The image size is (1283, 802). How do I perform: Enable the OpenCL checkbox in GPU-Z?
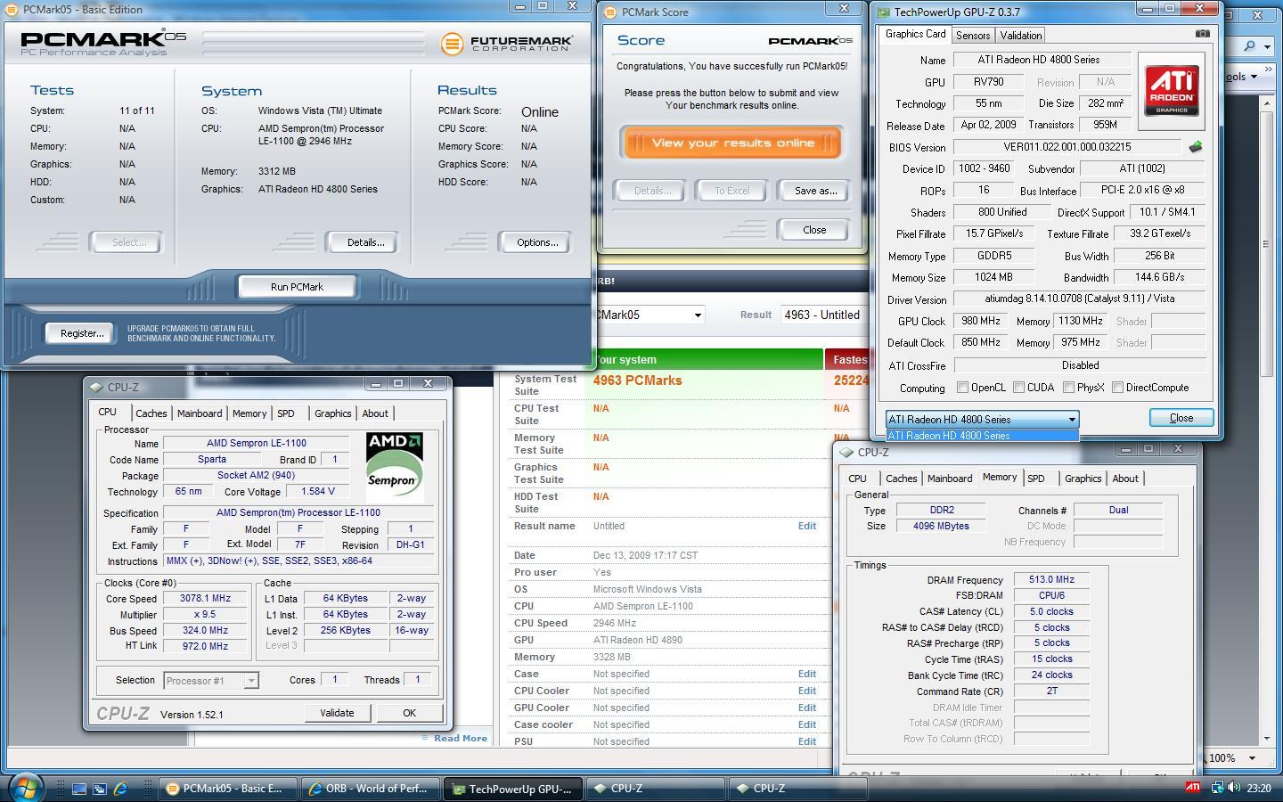[x=962, y=388]
